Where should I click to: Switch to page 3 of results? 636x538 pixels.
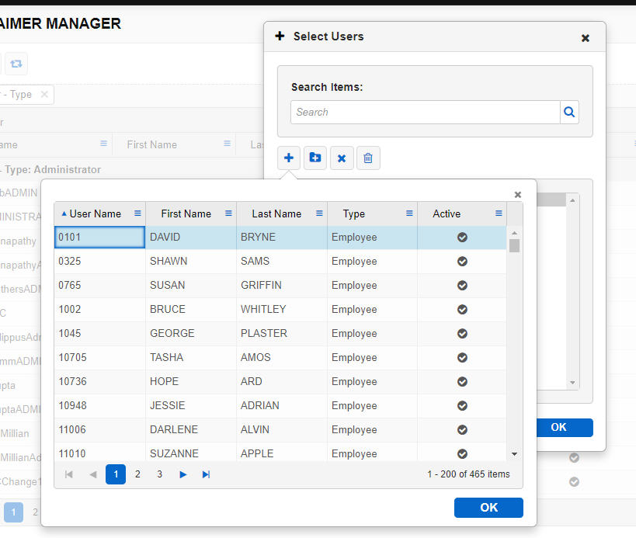(159, 474)
